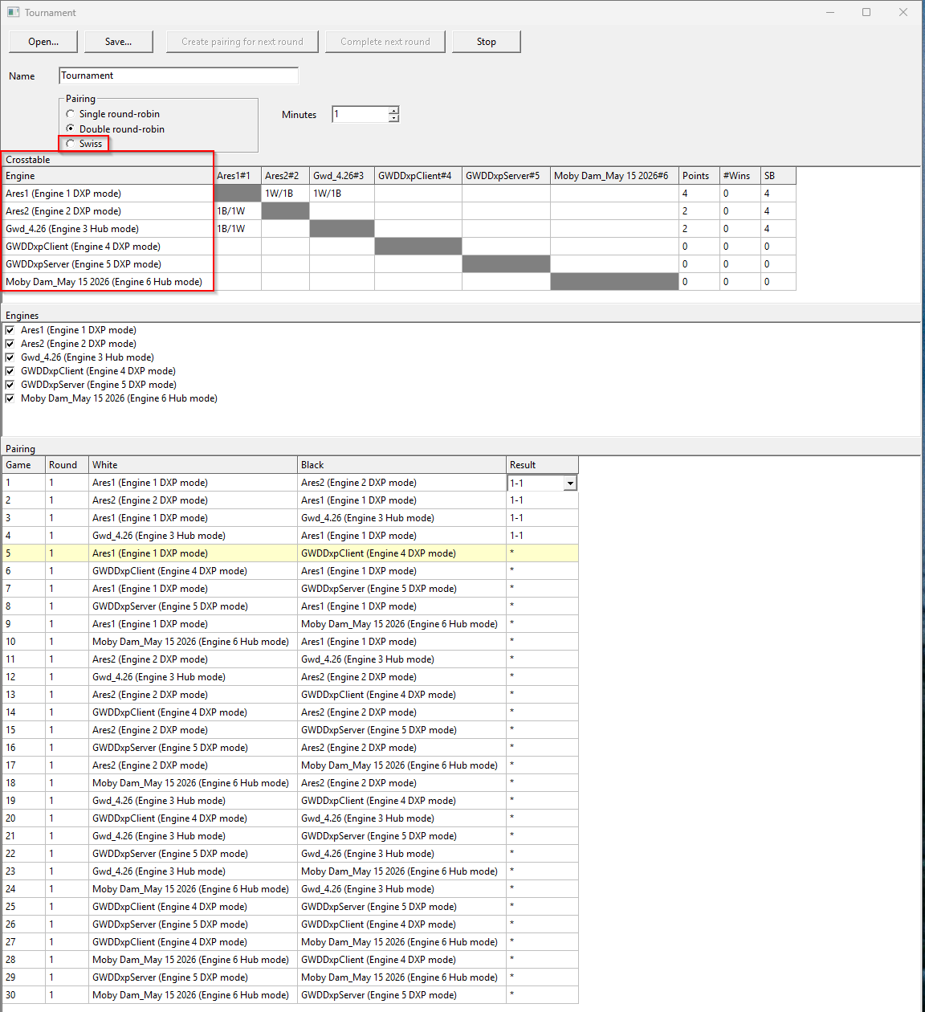This screenshot has width=925, height=1012.
Task: Click the Points column header in crosstable
Action: (699, 176)
